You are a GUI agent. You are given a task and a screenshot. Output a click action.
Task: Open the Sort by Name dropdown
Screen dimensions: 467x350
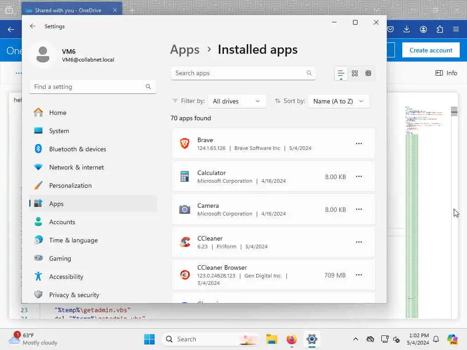point(339,101)
